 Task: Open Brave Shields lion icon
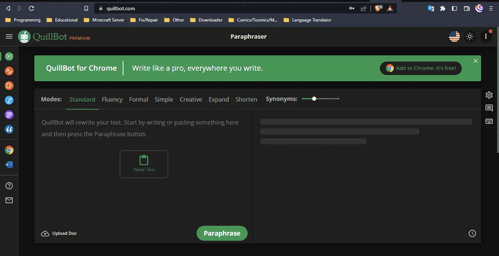pyautogui.click(x=378, y=8)
